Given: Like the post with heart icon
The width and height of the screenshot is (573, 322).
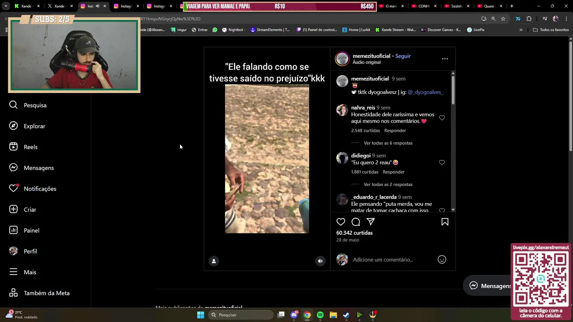Looking at the screenshot, I should [341, 222].
